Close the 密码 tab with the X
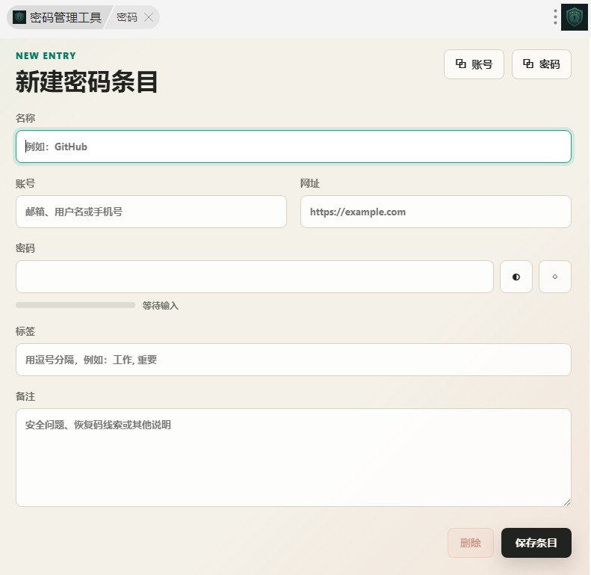 [x=149, y=17]
